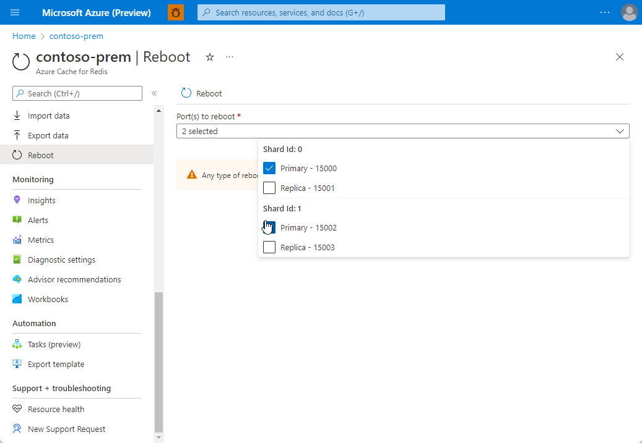Open Diagnostic settings menu item
The height and width of the screenshot is (443, 642).
(x=61, y=259)
